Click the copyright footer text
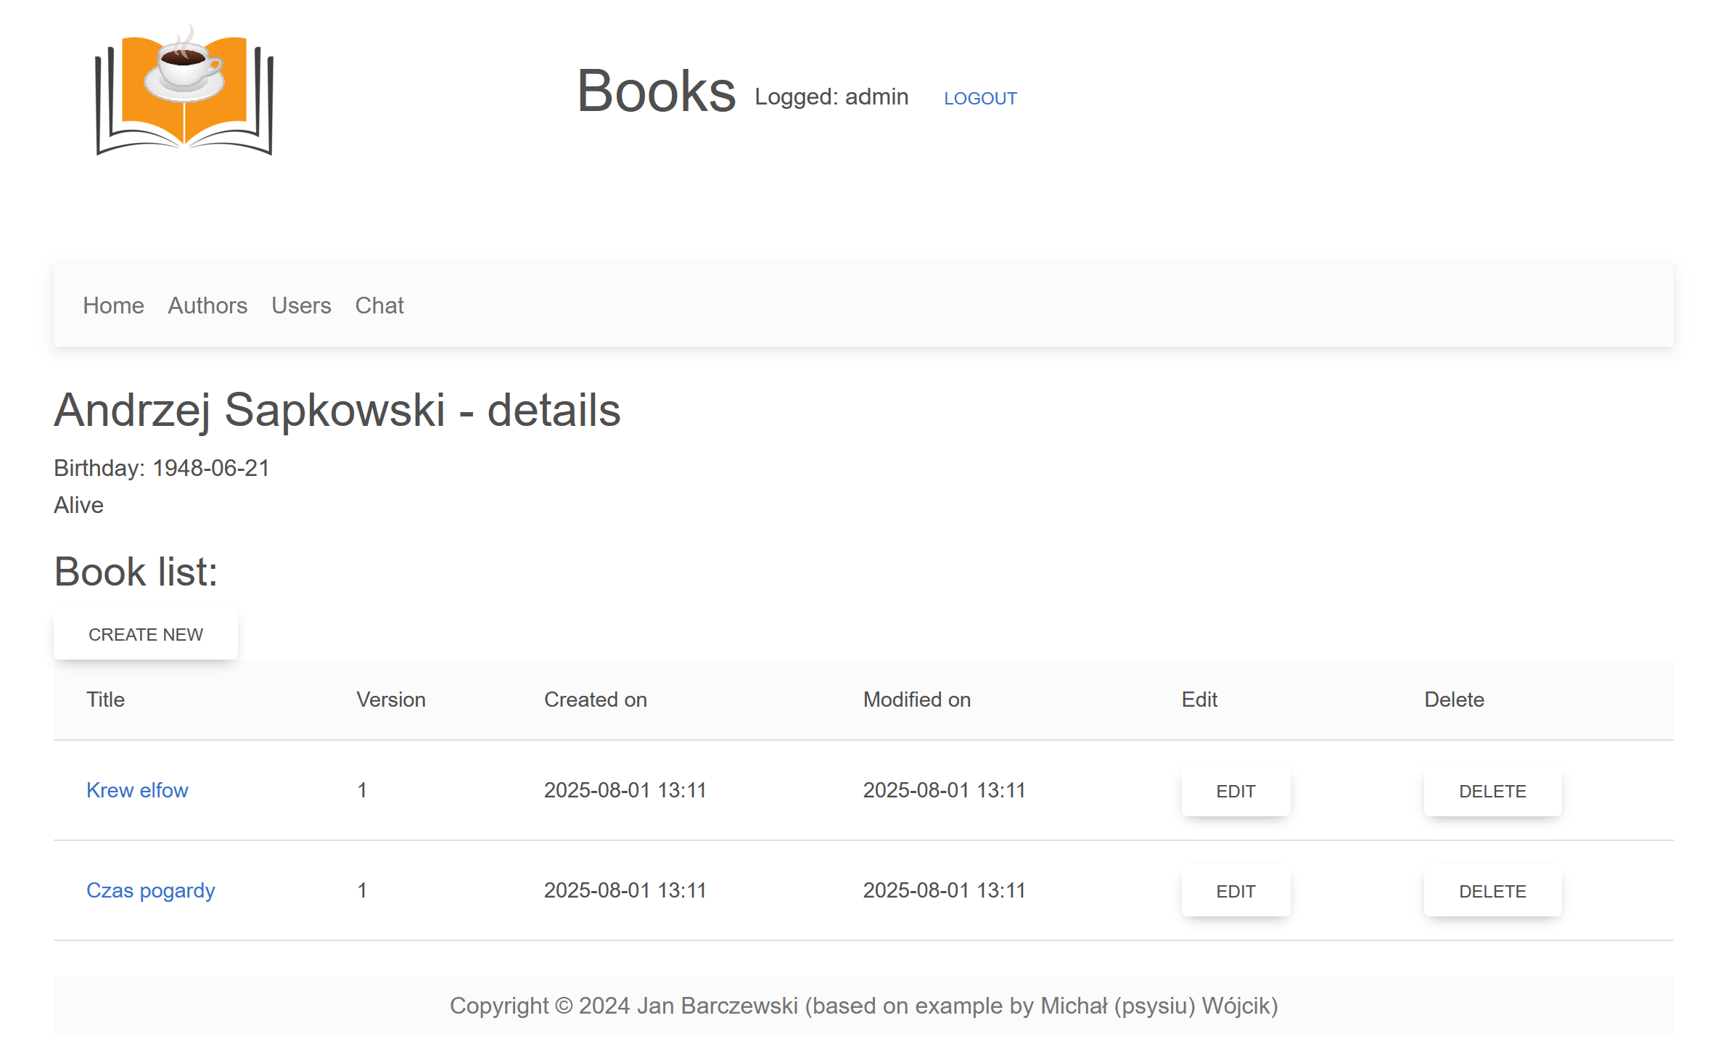Viewport: 1718px width, 1055px height. [863, 1006]
